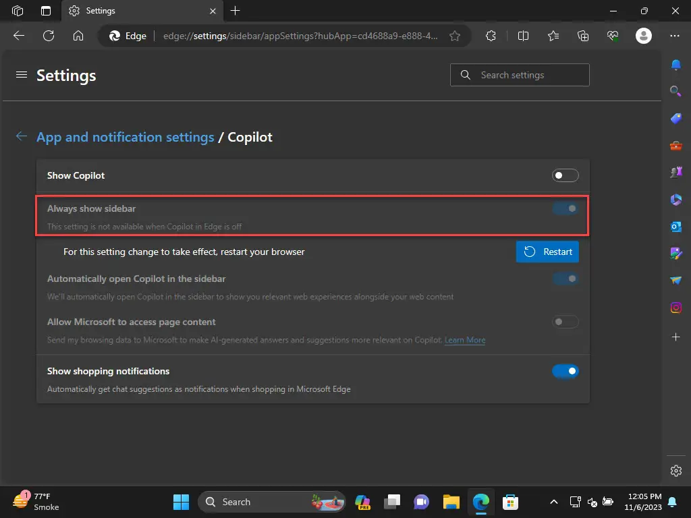
Task: Open Browser essentials heart icon
Action: point(613,36)
